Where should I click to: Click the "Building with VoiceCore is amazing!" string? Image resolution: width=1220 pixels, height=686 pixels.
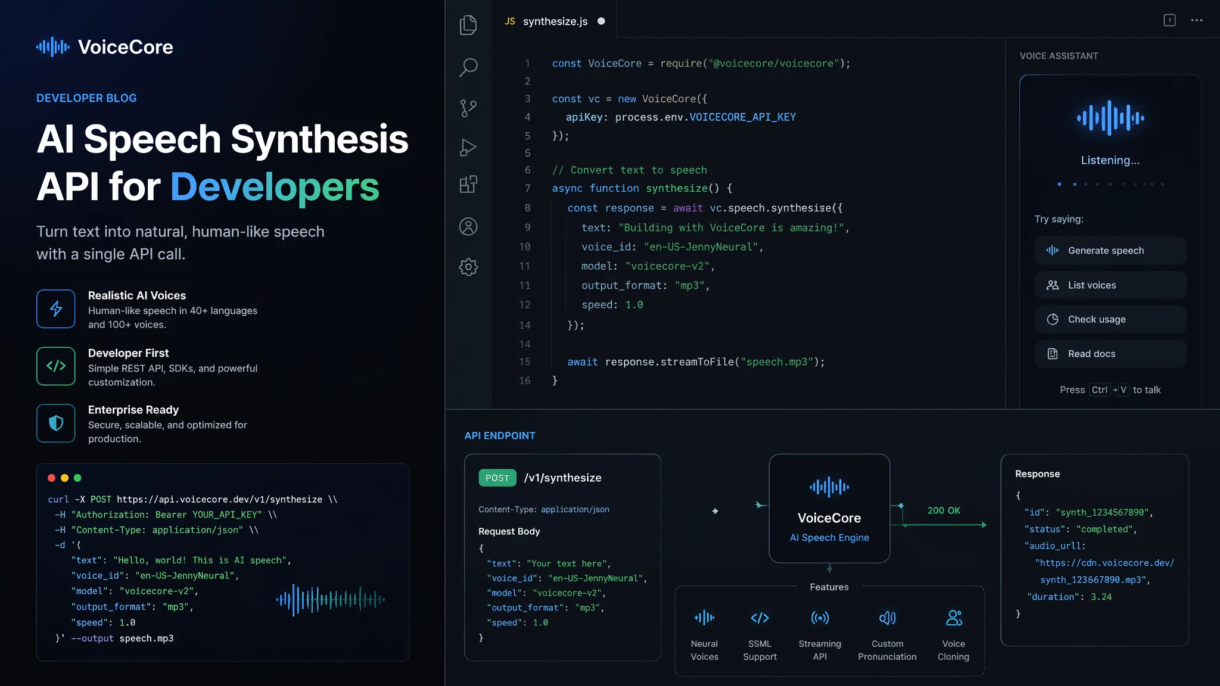coord(732,228)
